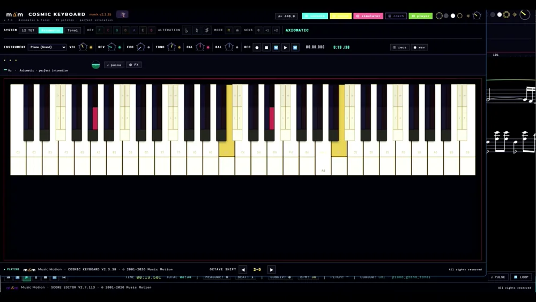Open the yellow panel tab
The image size is (536, 302).
click(x=340, y=16)
